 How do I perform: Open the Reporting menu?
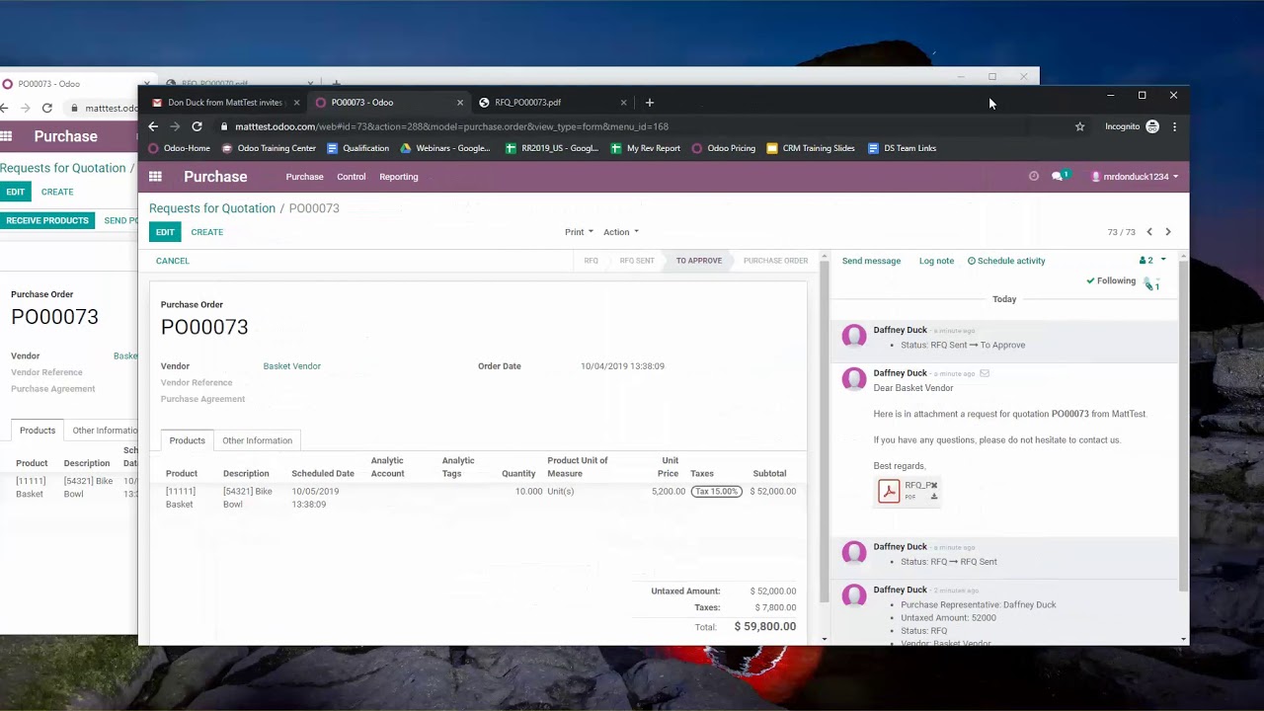click(x=398, y=177)
